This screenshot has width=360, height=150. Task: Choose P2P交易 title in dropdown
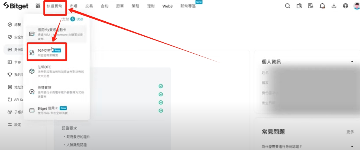tap(44, 50)
